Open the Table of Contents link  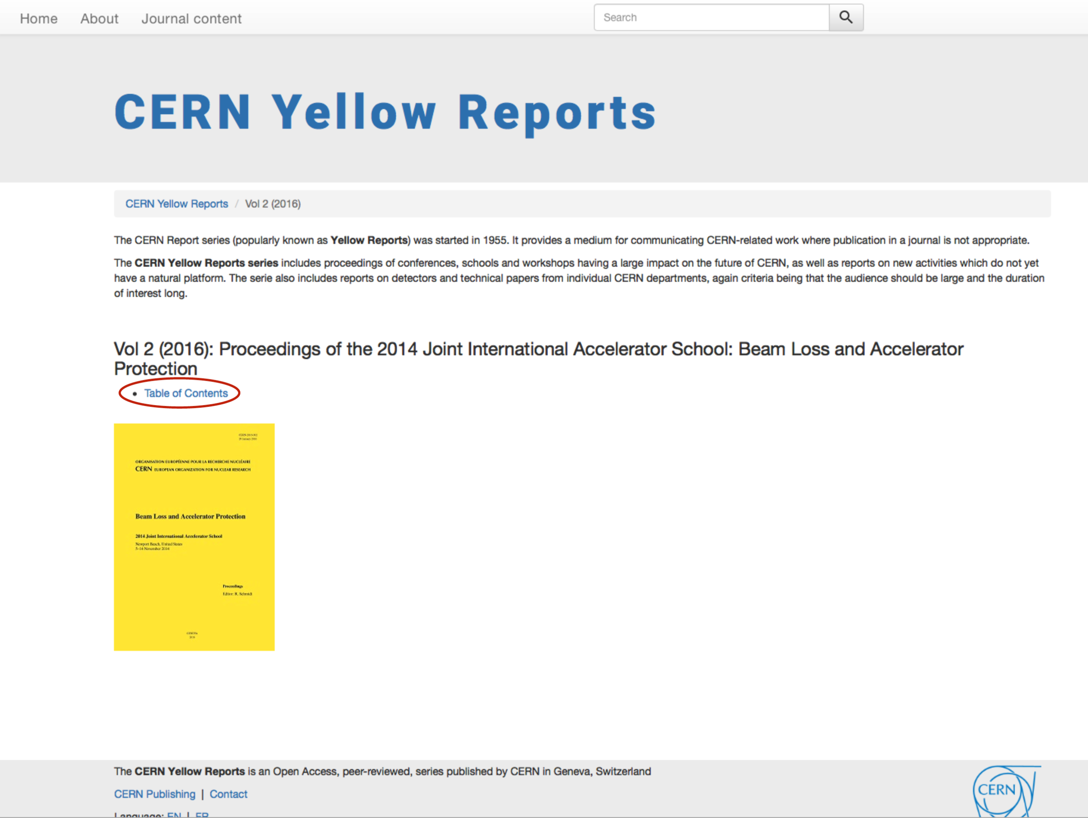click(x=186, y=393)
